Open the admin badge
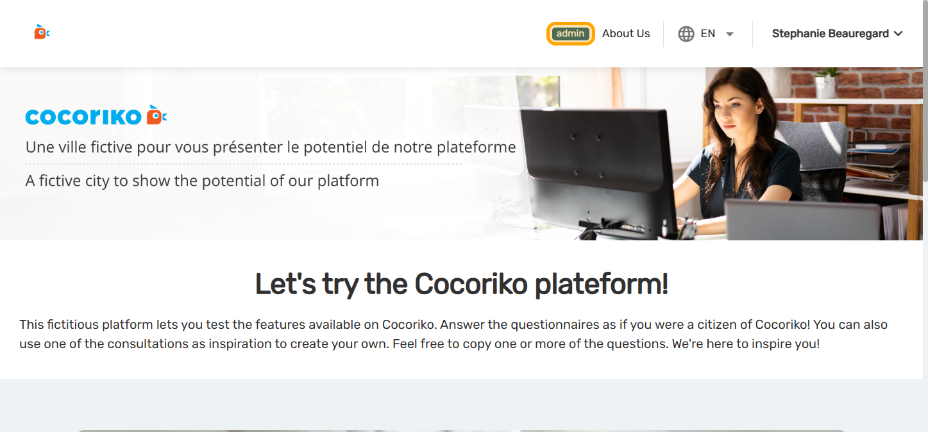Screen dimensions: 928x432 tap(570, 34)
